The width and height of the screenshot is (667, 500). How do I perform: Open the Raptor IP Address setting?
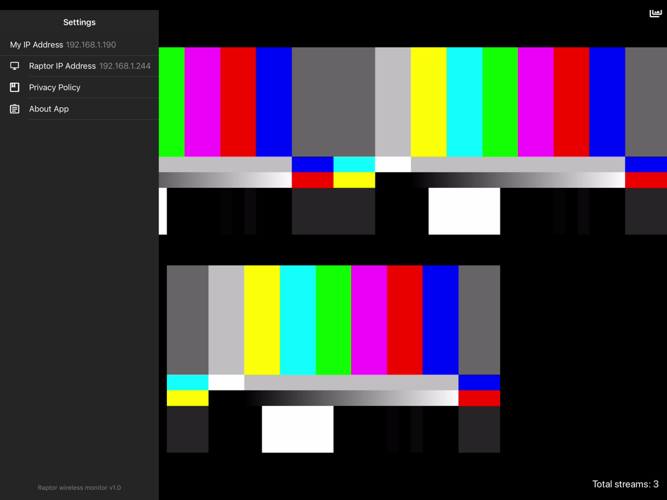click(x=79, y=66)
